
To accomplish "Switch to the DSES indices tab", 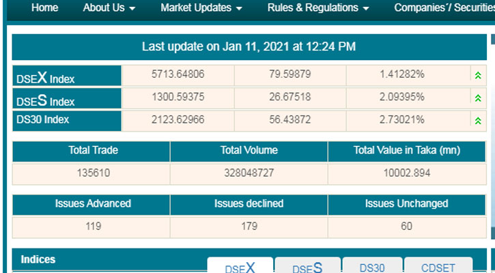I will pyautogui.click(x=307, y=267).
